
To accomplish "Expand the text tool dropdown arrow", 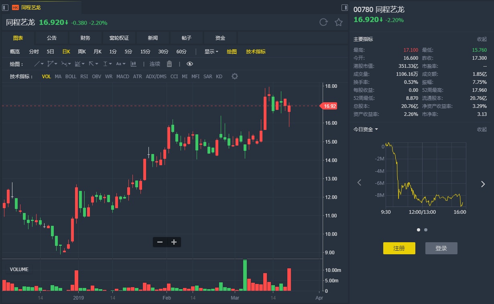I will (124, 64).
